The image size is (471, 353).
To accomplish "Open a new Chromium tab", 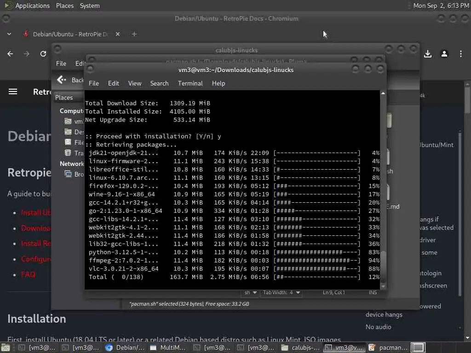I will [x=134, y=34].
